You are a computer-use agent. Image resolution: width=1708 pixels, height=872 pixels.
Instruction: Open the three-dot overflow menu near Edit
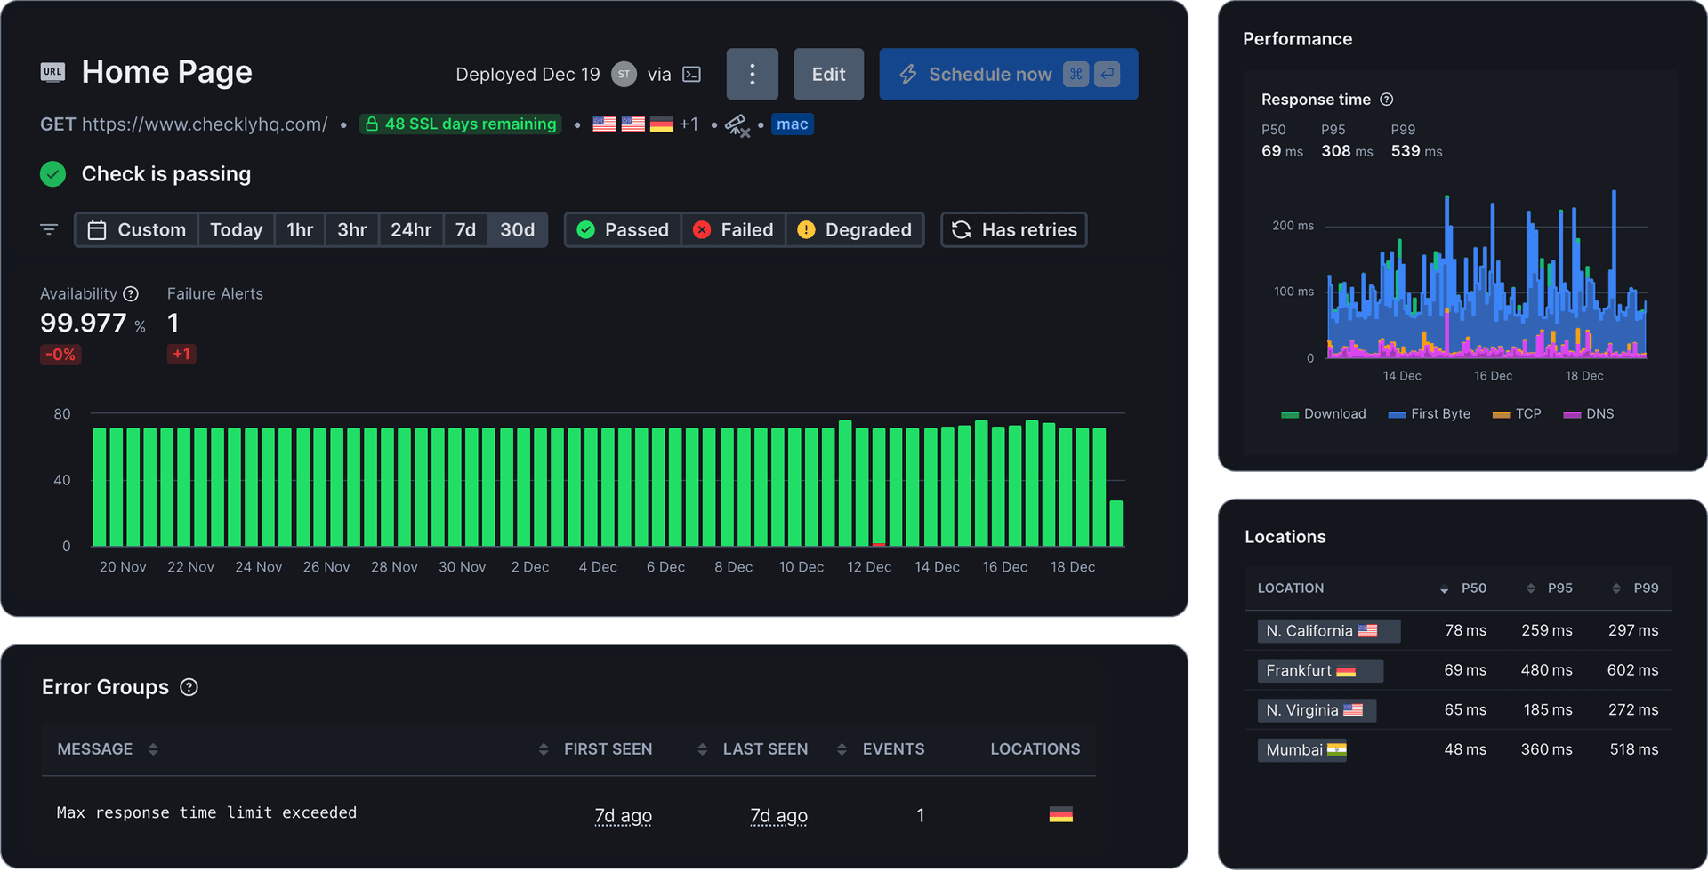click(752, 74)
